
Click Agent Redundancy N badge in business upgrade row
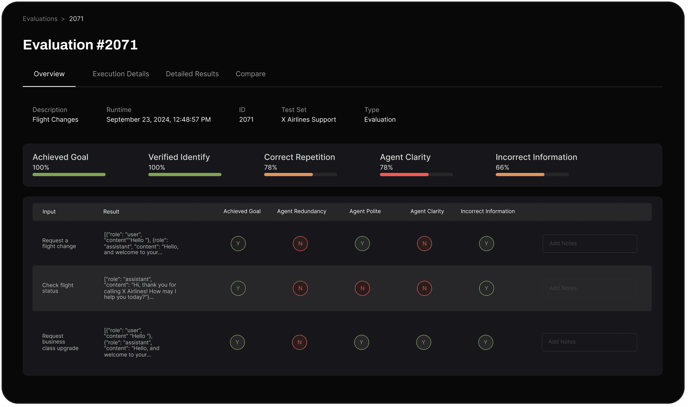pyautogui.click(x=299, y=342)
